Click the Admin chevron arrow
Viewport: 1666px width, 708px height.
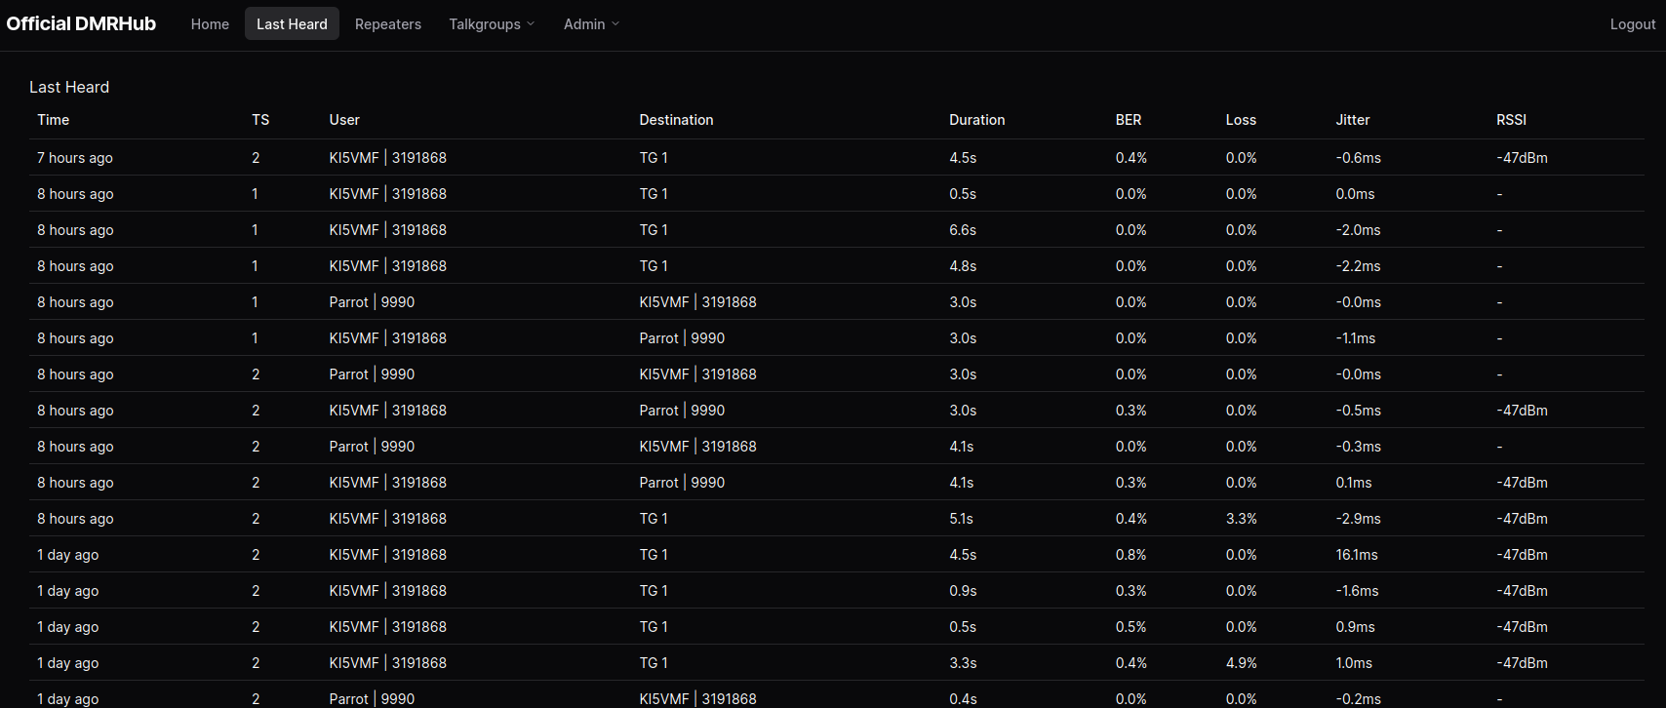click(x=615, y=24)
